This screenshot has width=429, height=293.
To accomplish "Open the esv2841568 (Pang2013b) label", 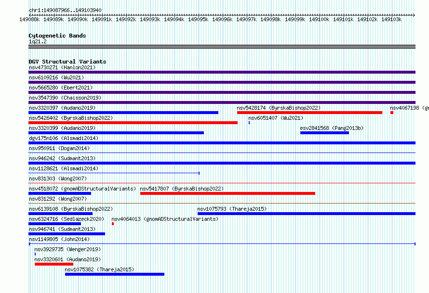I will [x=332, y=128].
